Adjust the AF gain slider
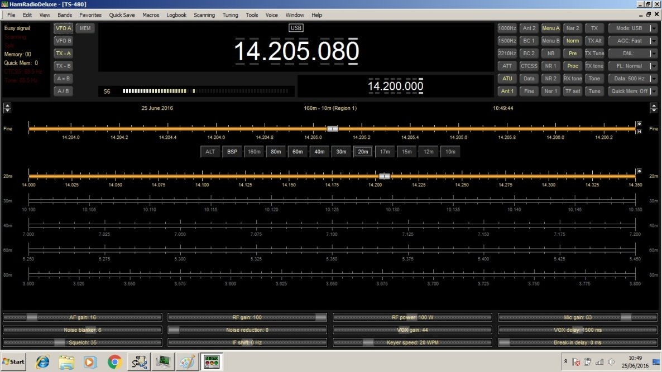The height and width of the screenshot is (372, 662). coord(82,317)
